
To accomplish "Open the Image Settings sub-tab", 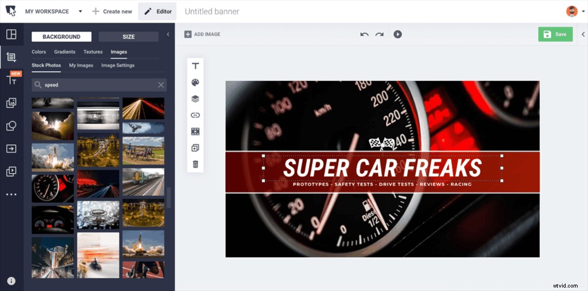I will click(x=118, y=65).
